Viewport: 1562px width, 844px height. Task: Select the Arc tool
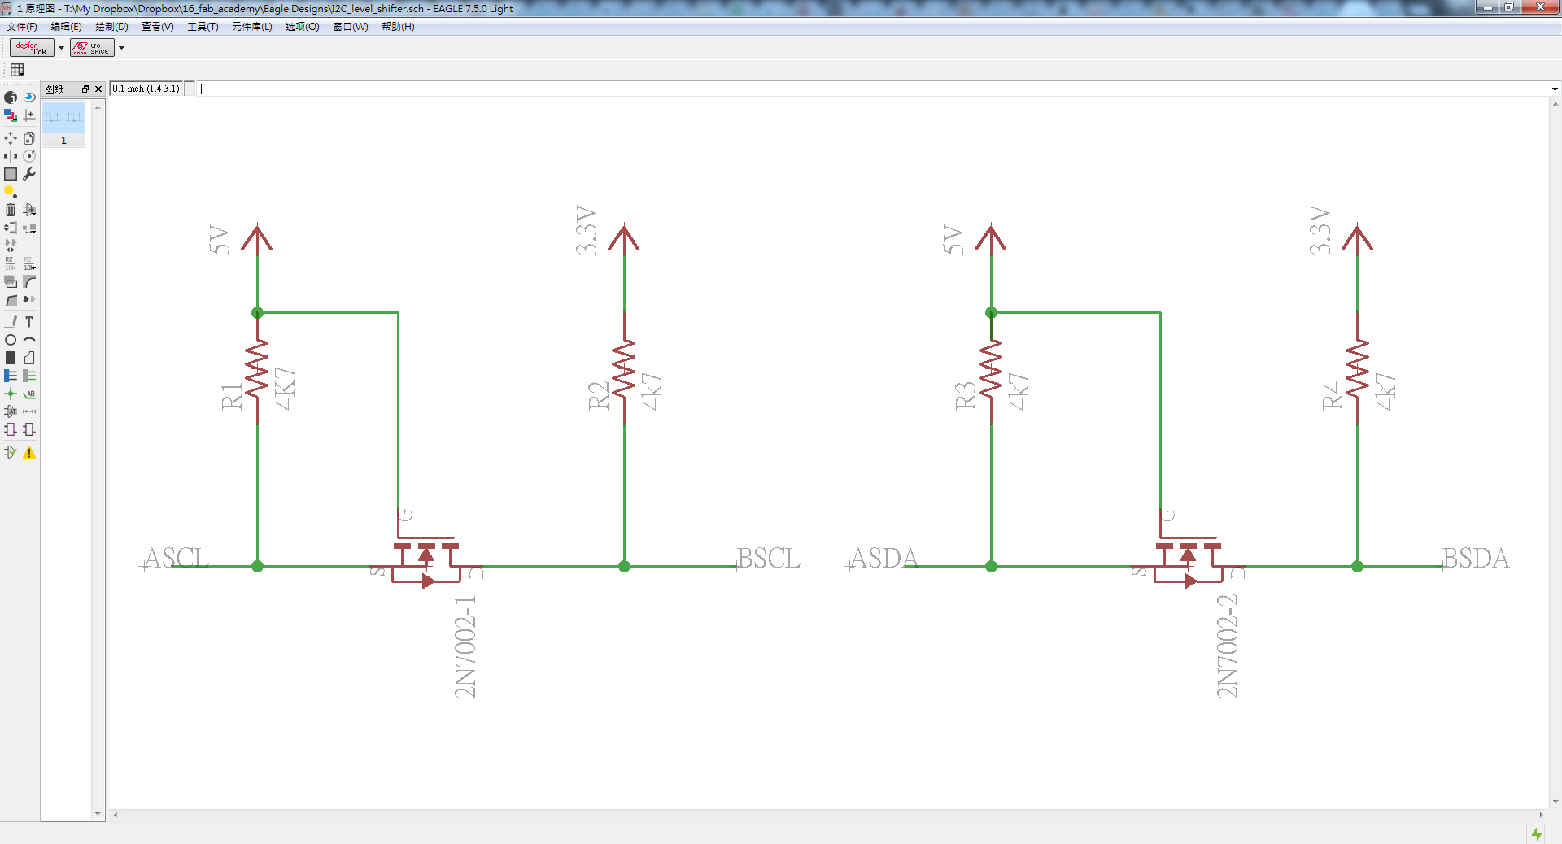pos(29,340)
